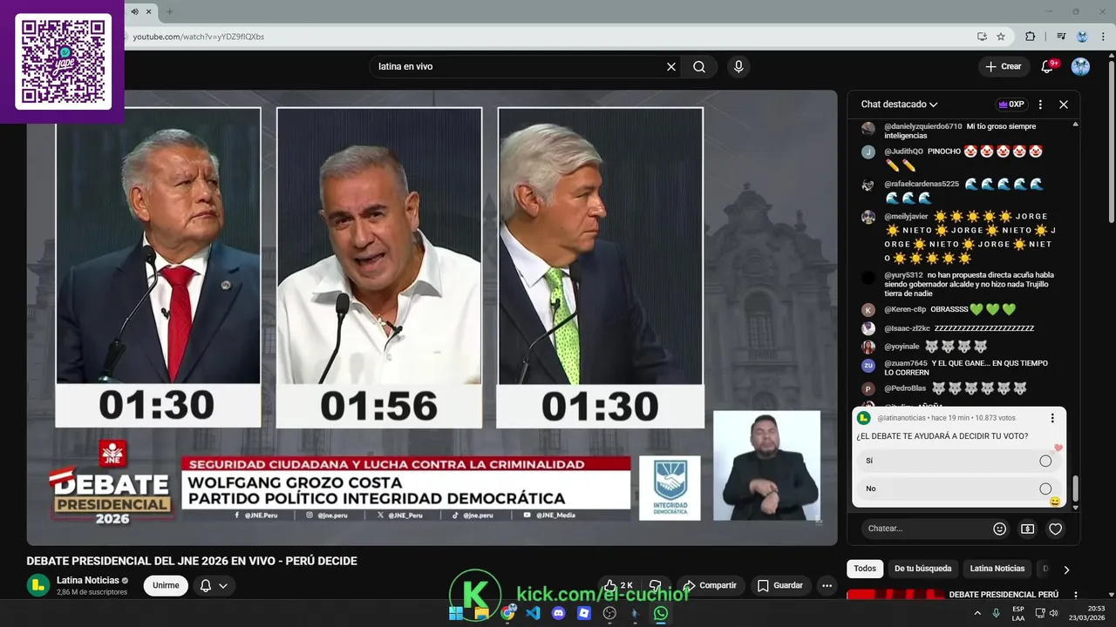This screenshot has width=1116, height=627.
Task: Open File Explorer from taskbar
Action: (481, 613)
